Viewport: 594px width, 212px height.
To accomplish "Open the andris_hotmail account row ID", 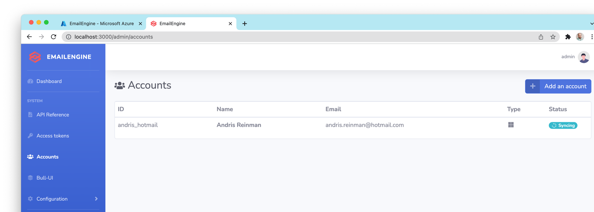I will click(138, 125).
